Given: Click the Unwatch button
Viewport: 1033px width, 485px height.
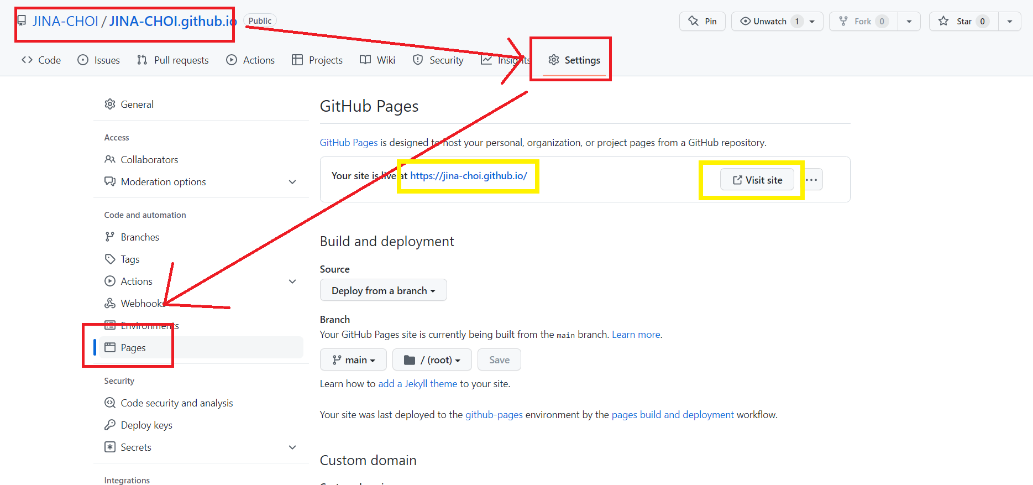Looking at the screenshot, I should coord(777,21).
